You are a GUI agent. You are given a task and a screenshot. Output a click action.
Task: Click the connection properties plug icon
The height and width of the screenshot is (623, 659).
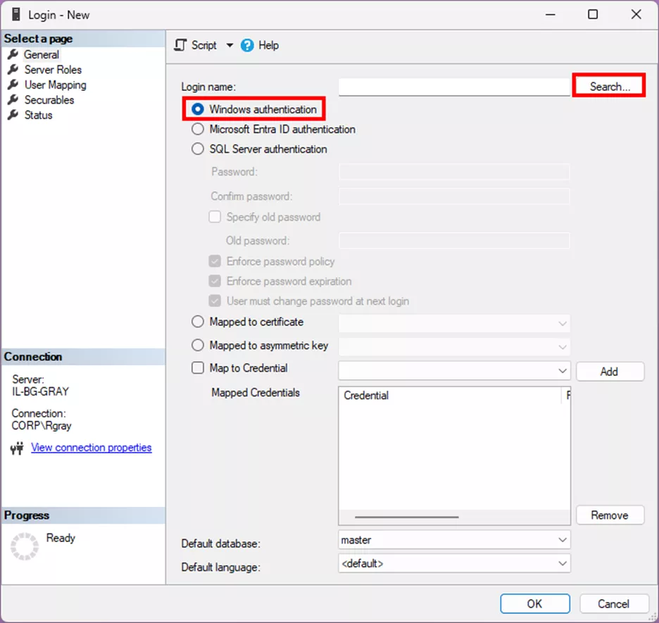[17, 448]
